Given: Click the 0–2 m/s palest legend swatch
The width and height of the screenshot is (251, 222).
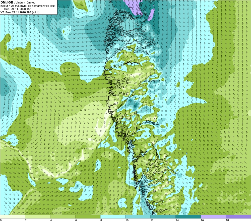Looking at the screenshot, I should tap(13, 217).
